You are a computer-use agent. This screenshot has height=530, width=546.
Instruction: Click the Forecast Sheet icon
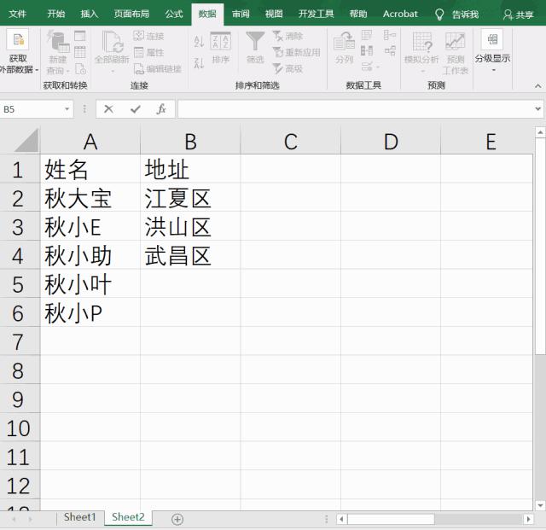(x=456, y=43)
